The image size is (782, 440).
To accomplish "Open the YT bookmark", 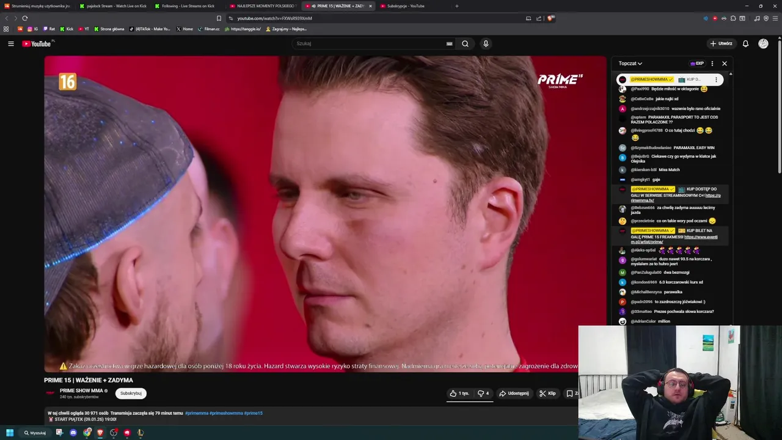I will pos(84,29).
